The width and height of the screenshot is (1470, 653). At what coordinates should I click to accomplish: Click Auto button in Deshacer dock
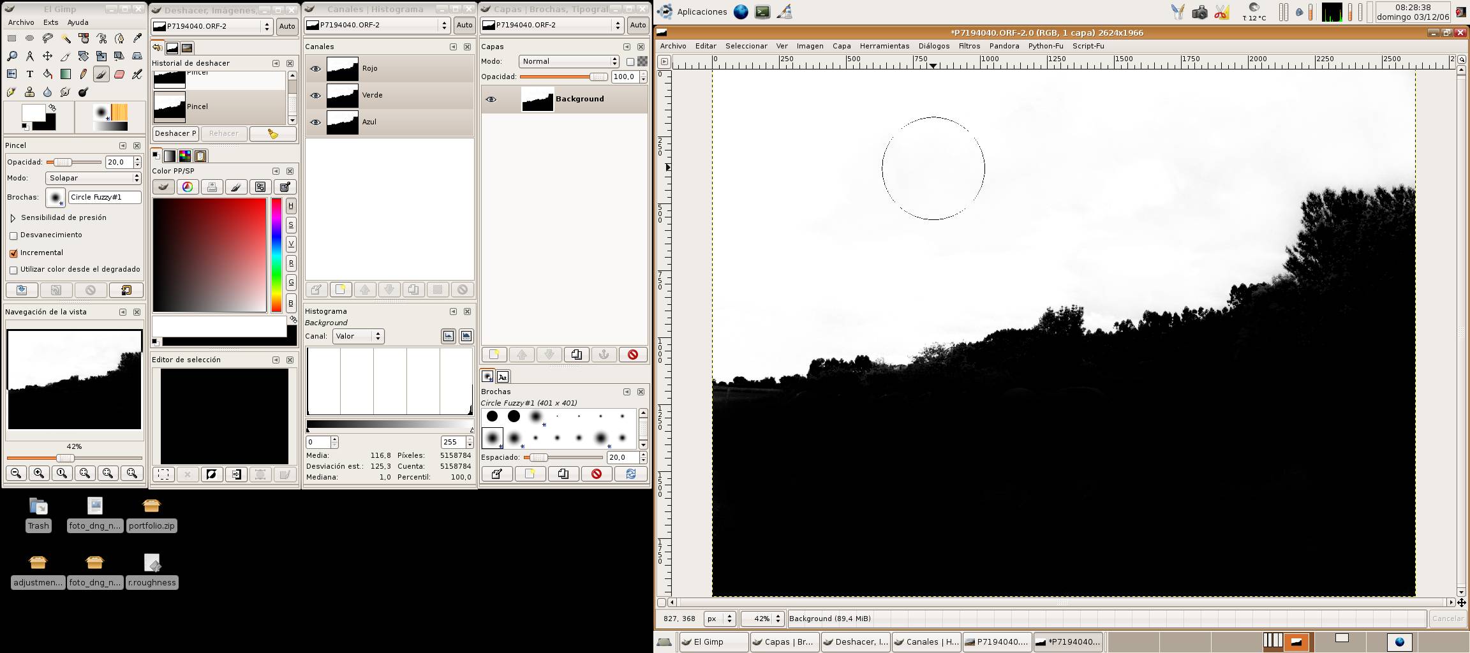pyautogui.click(x=287, y=26)
